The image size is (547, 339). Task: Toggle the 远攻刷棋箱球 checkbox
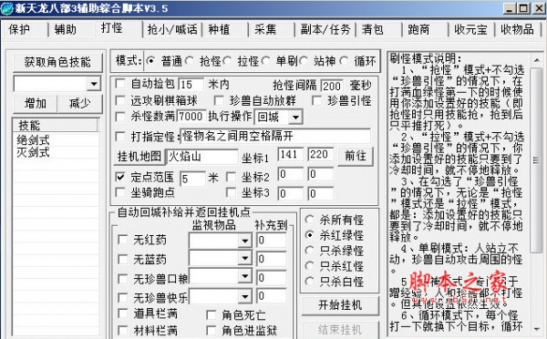[x=120, y=101]
